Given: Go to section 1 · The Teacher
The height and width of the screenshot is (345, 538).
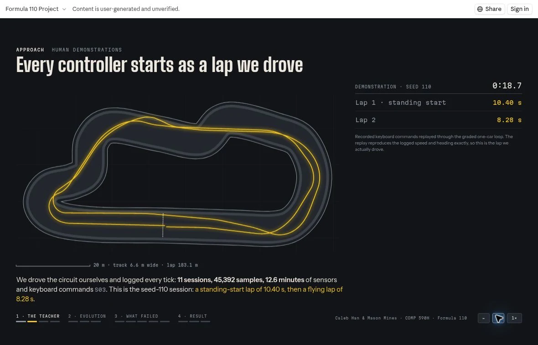Looking at the screenshot, I should [x=38, y=316].
